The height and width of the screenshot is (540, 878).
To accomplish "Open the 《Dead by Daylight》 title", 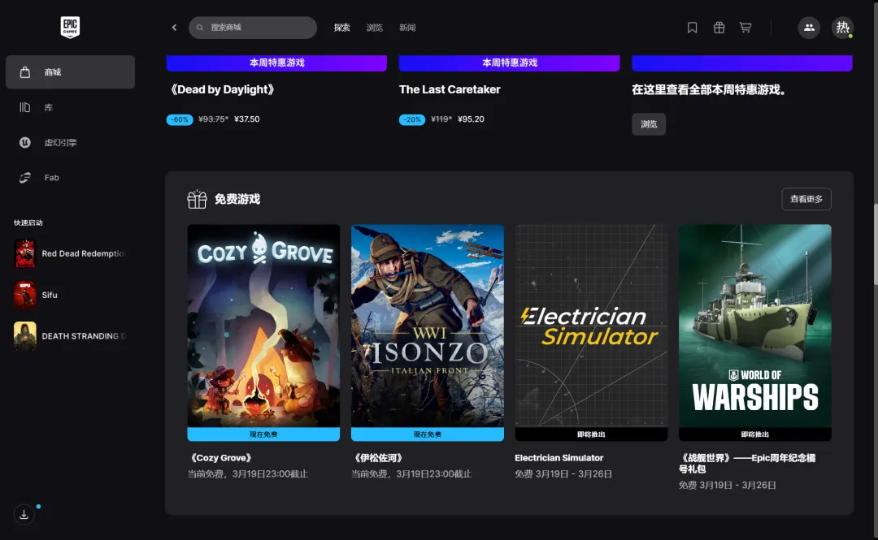I will pyautogui.click(x=222, y=89).
